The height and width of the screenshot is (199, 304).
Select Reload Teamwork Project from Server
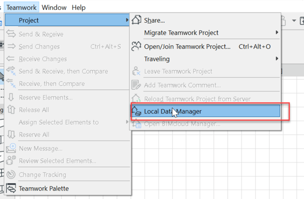coord(197,99)
